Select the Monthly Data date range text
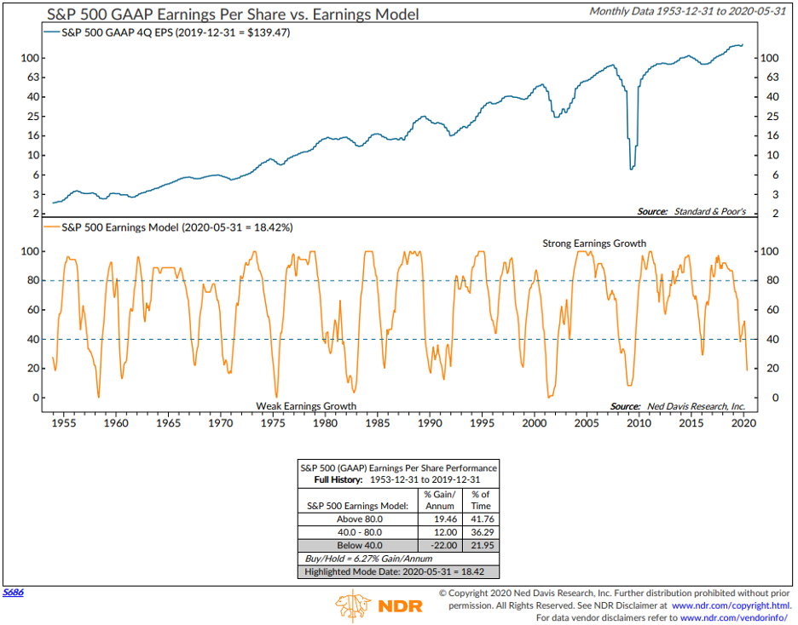Image resolution: width=798 pixels, height=625 pixels. coord(687,11)
